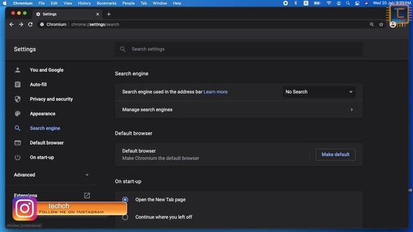The image size is (413, 232).
Task: Open the profile avatar in the toolbar
Action: tap(393, 24)
